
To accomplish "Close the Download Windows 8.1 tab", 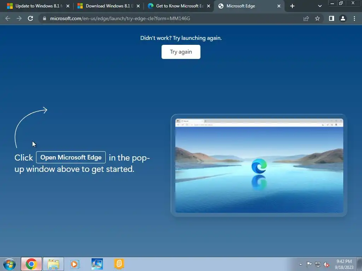I will point(138,6).
